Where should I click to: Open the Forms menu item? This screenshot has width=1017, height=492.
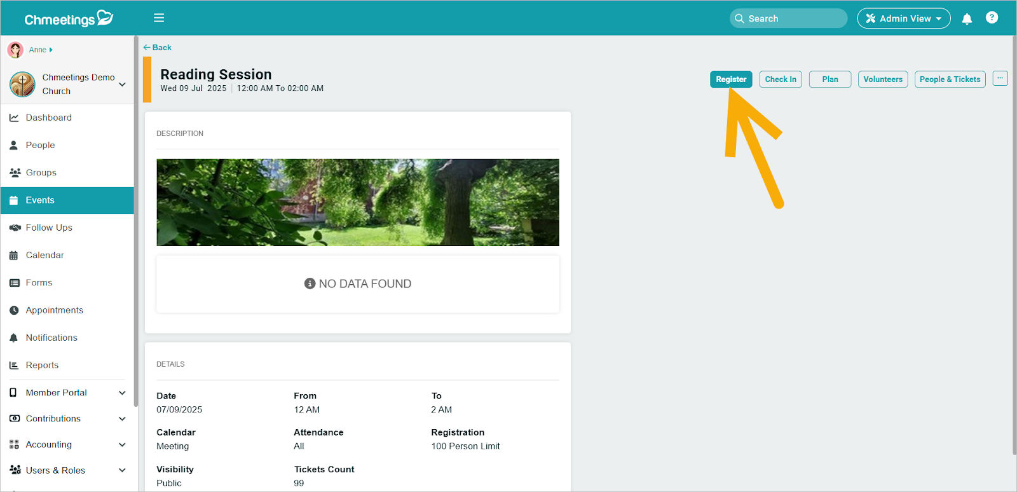click(67, 283)
